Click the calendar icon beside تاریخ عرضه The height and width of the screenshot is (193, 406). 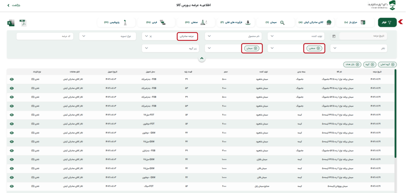(334, 36)
